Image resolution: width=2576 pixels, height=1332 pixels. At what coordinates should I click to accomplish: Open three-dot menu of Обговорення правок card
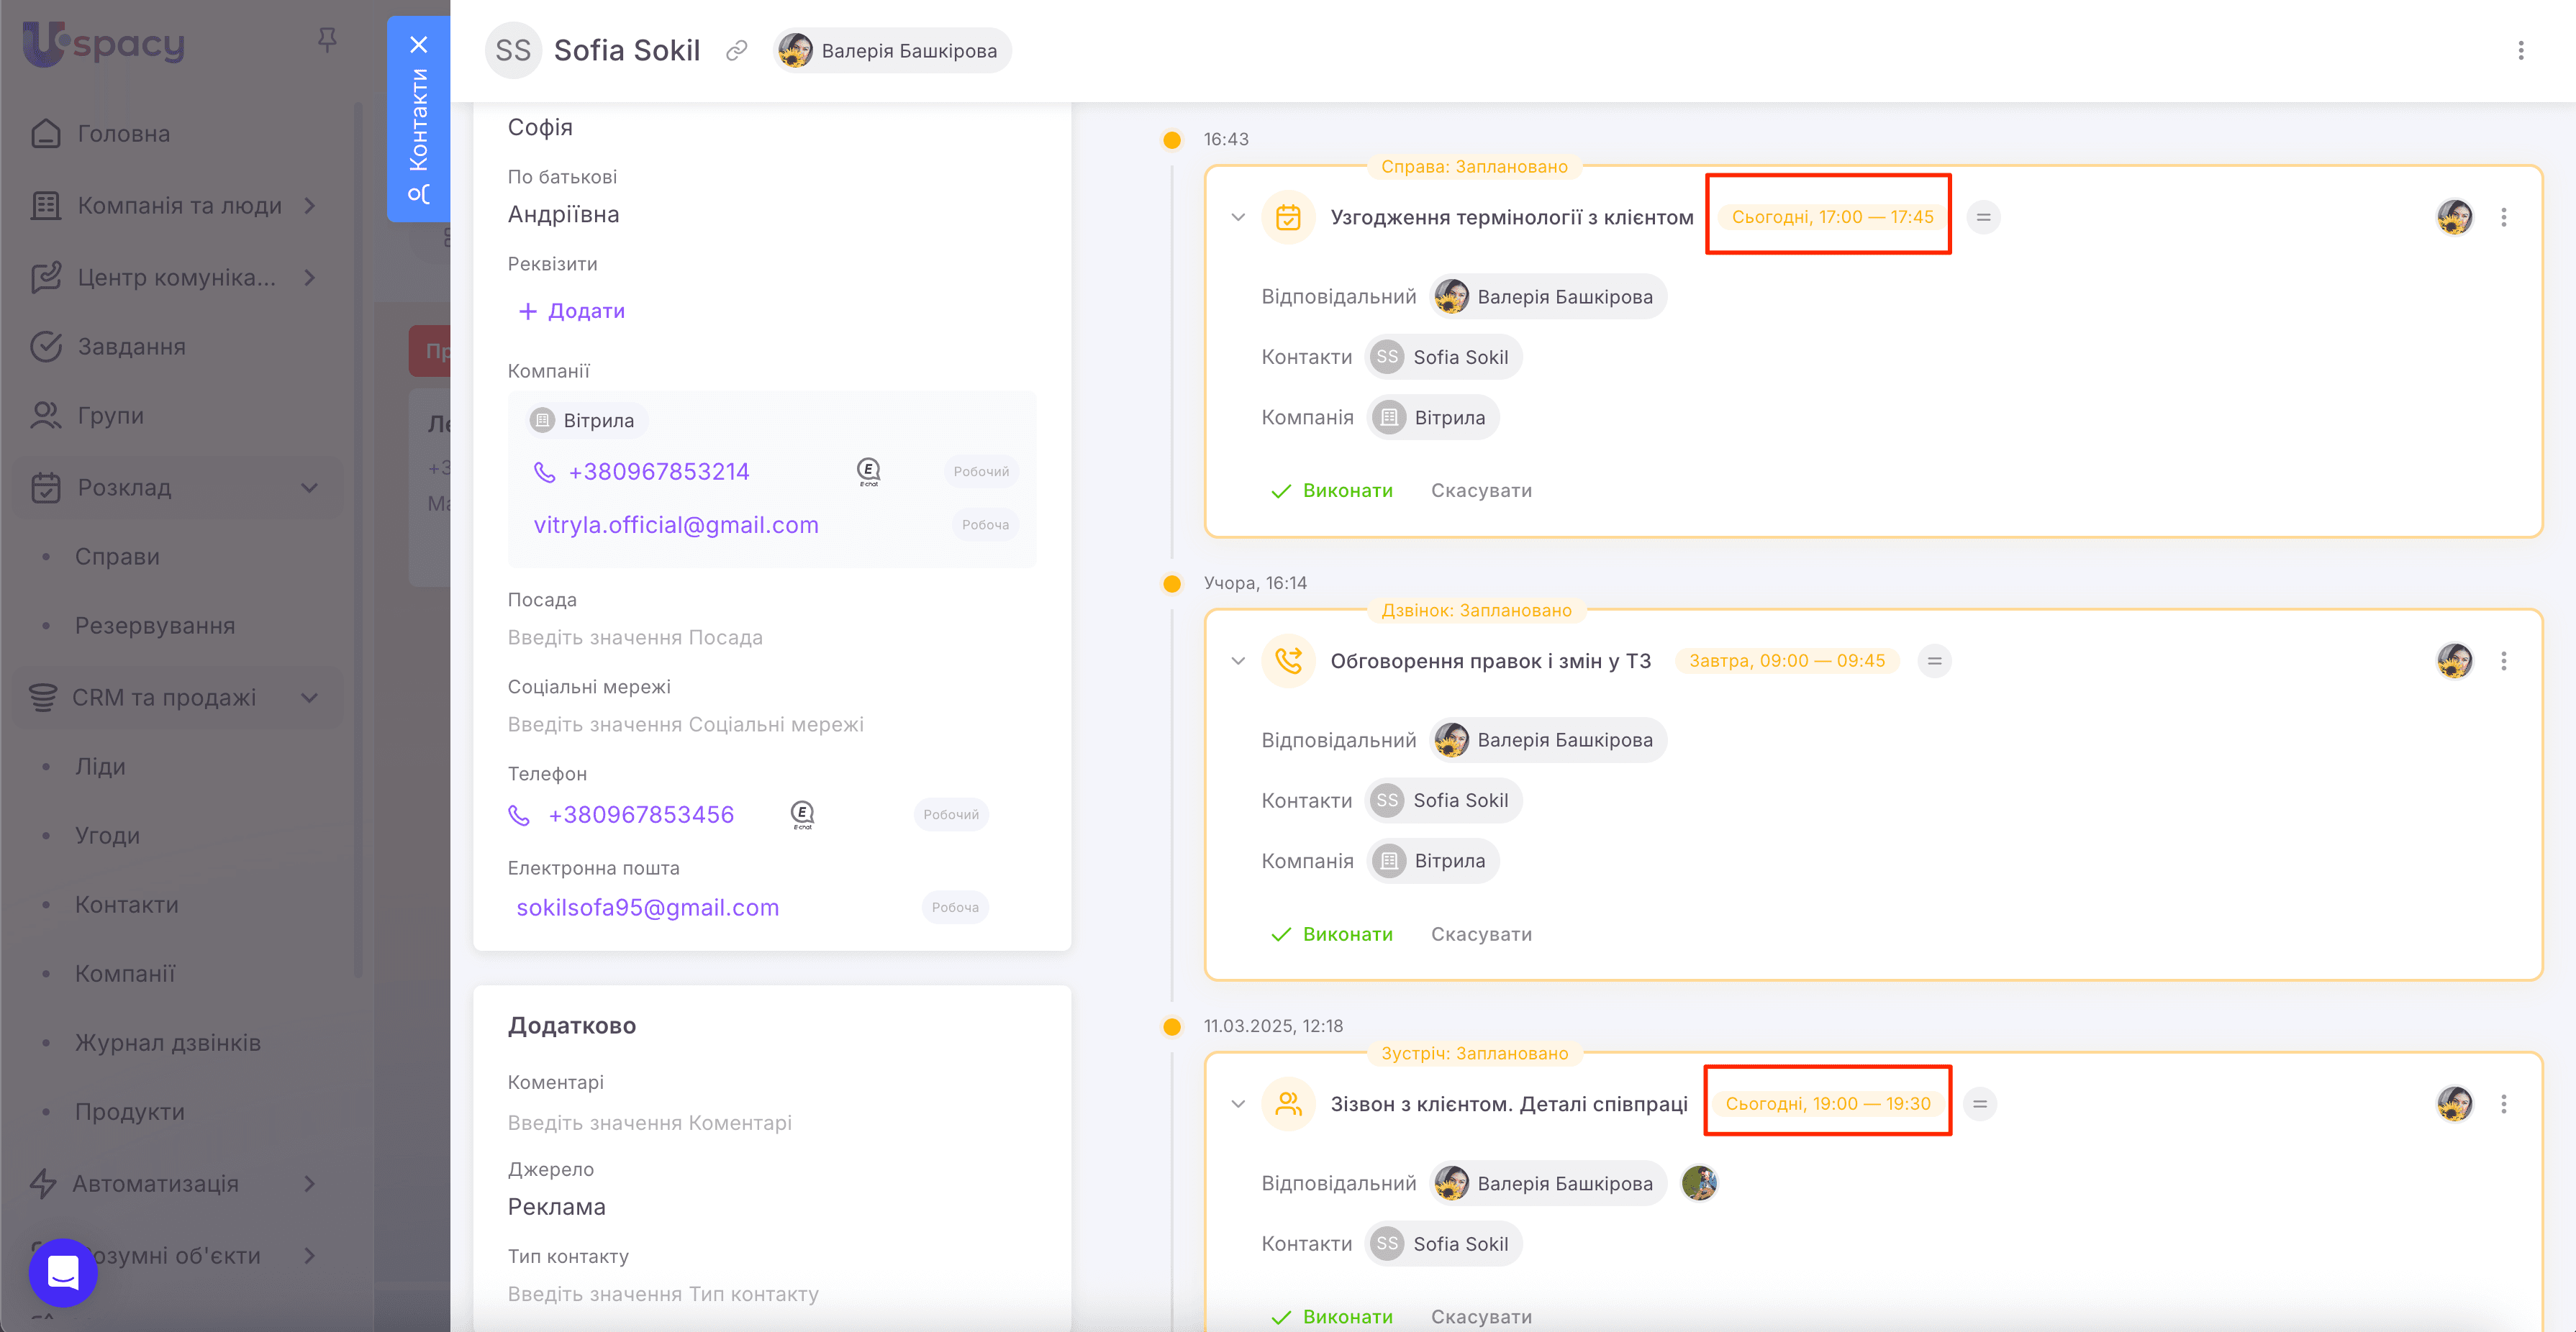2504,660
